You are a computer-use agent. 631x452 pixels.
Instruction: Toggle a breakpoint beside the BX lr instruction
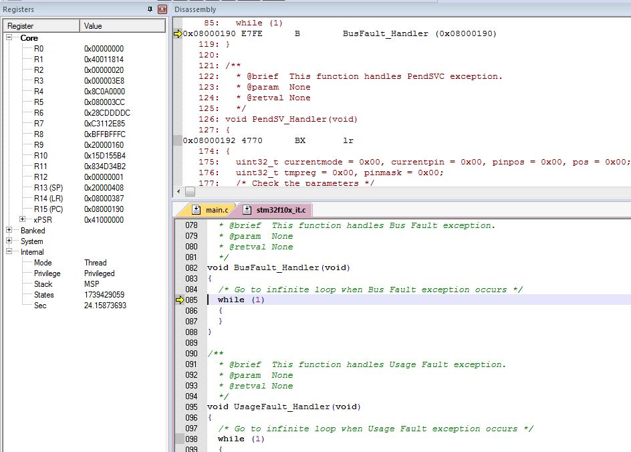point(178,140)
